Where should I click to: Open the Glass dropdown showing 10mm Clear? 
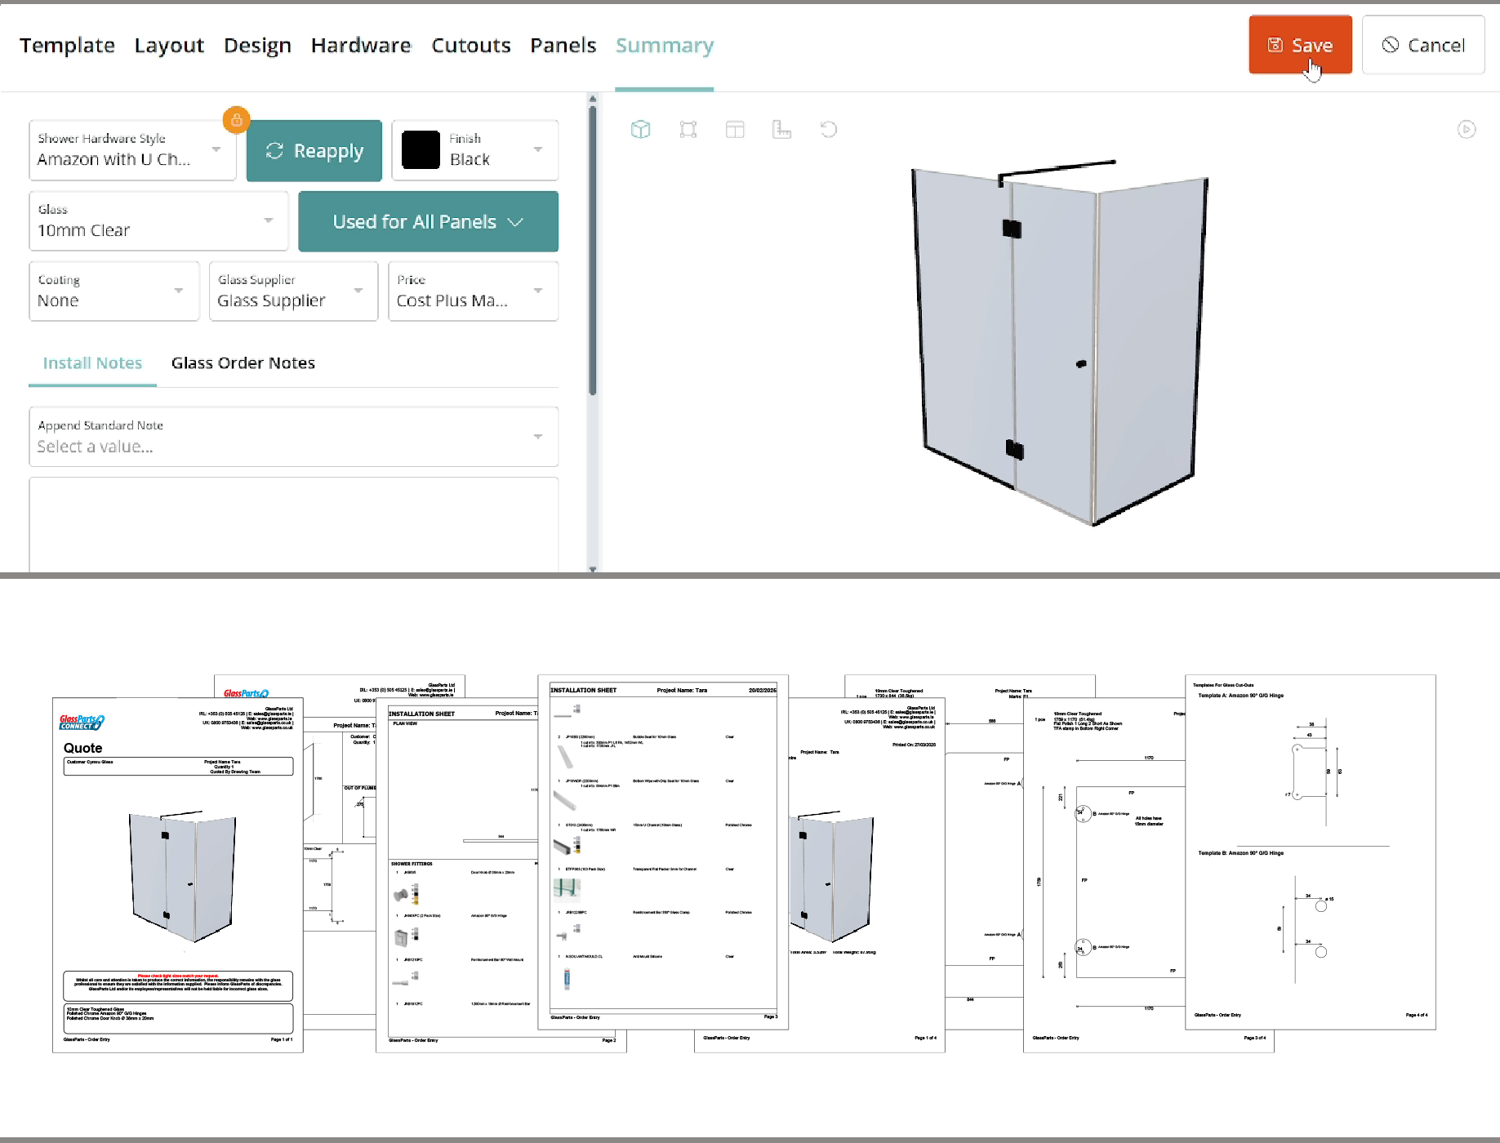pyautogui.click(x=158, y=220)
